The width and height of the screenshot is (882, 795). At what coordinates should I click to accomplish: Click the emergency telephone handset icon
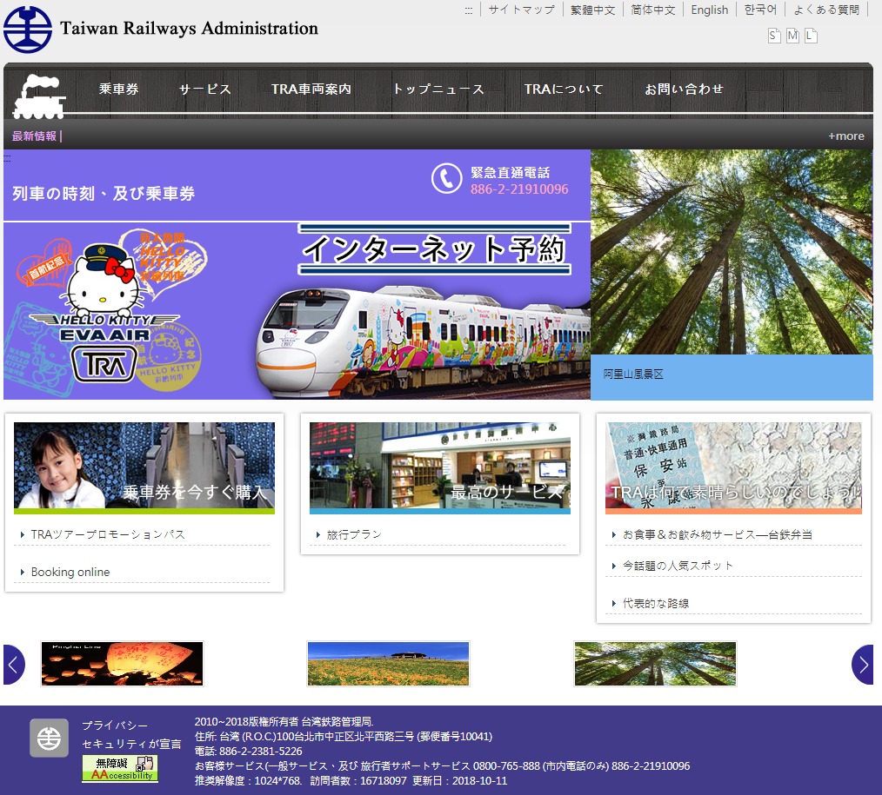[446, 179]
